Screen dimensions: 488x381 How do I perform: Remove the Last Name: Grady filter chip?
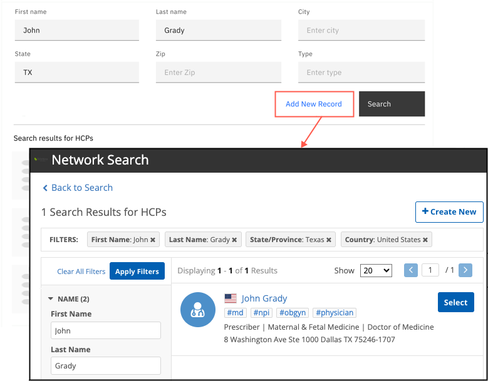point(234,240)
